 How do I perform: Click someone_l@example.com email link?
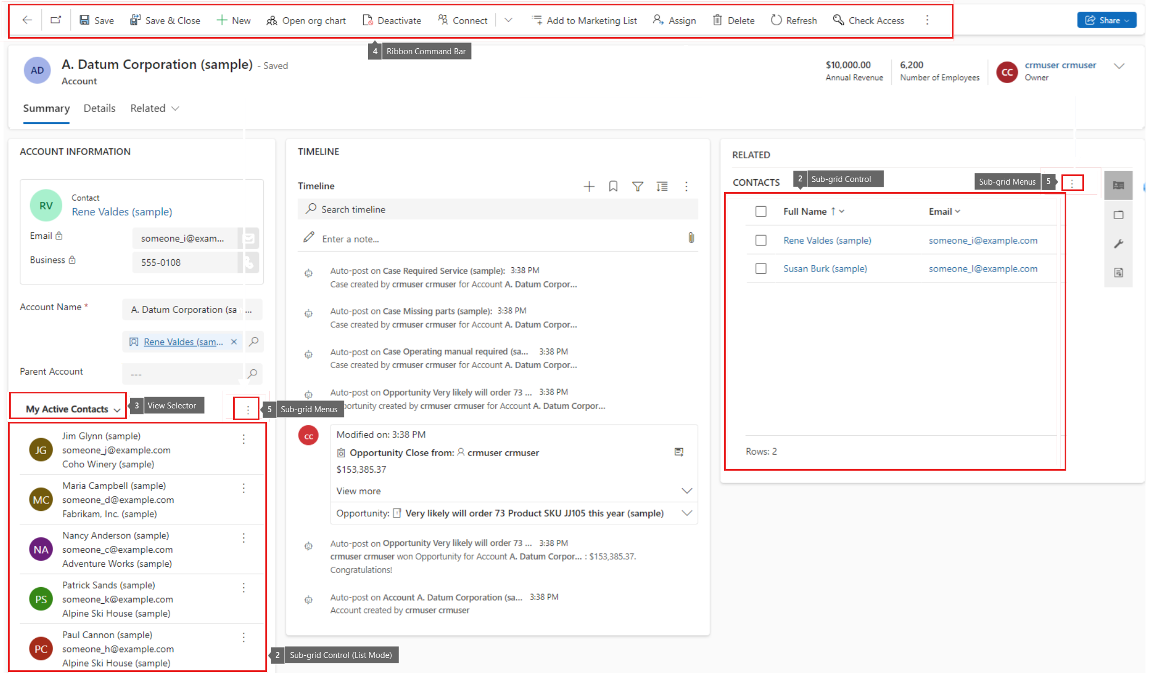pyautogui.click(x=983, y=269)
